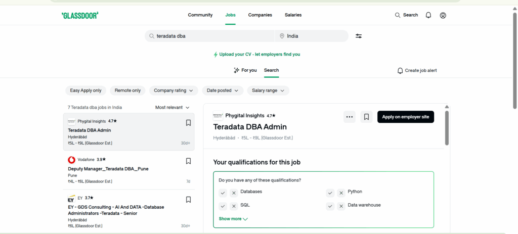The width and height of the screenshot is (518, 234).
Task: Click the Phygital Insights company name in the detail panel
Action: click(245, 116)
